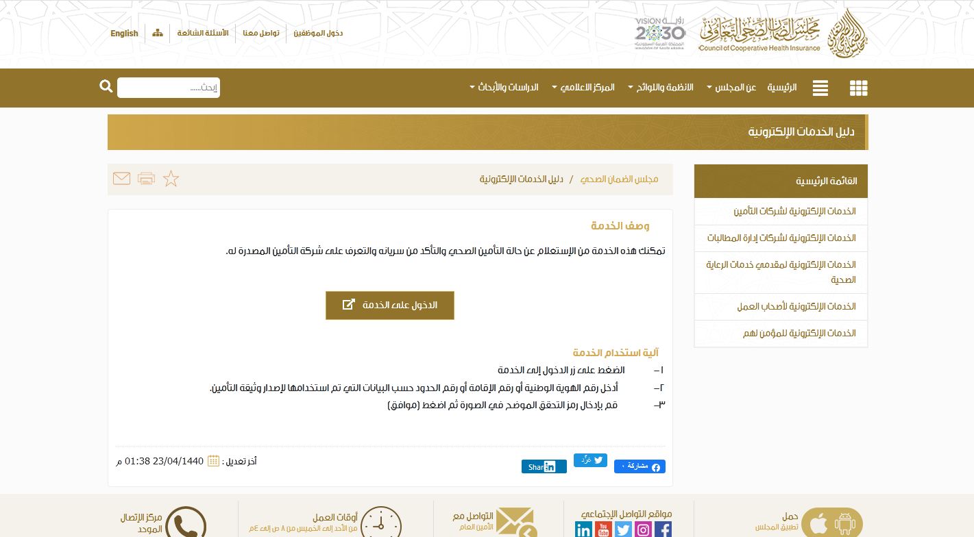
Task: Click the search magnifier icon
Action: coord(106,86)
